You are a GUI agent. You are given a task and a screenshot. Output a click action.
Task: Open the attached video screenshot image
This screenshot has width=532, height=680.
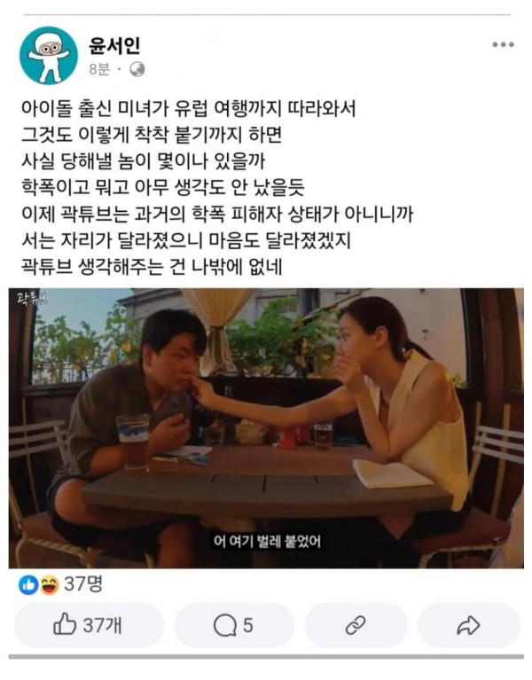266,428
